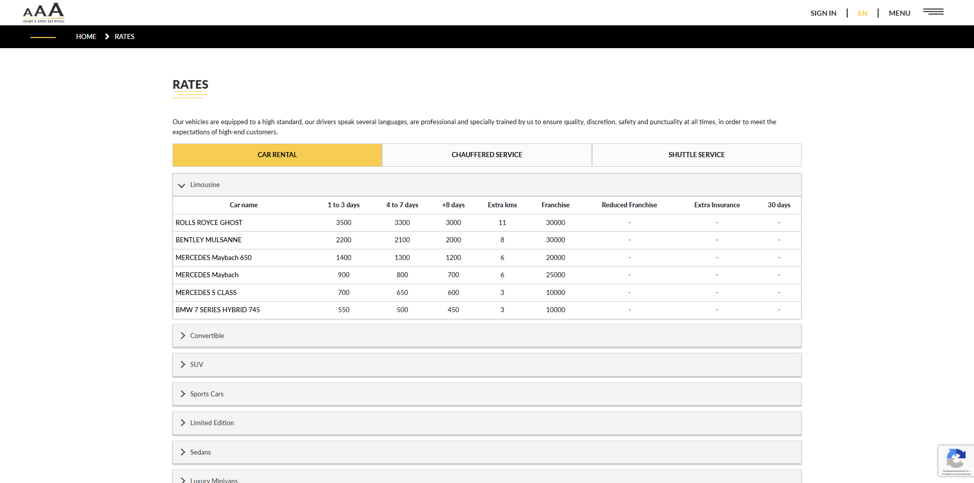
Task: Click the MENU text button
Action: [x=899, y=13]
